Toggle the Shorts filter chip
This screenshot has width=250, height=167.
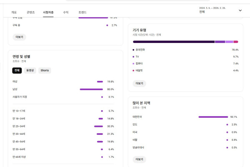(x=45, y=70)
